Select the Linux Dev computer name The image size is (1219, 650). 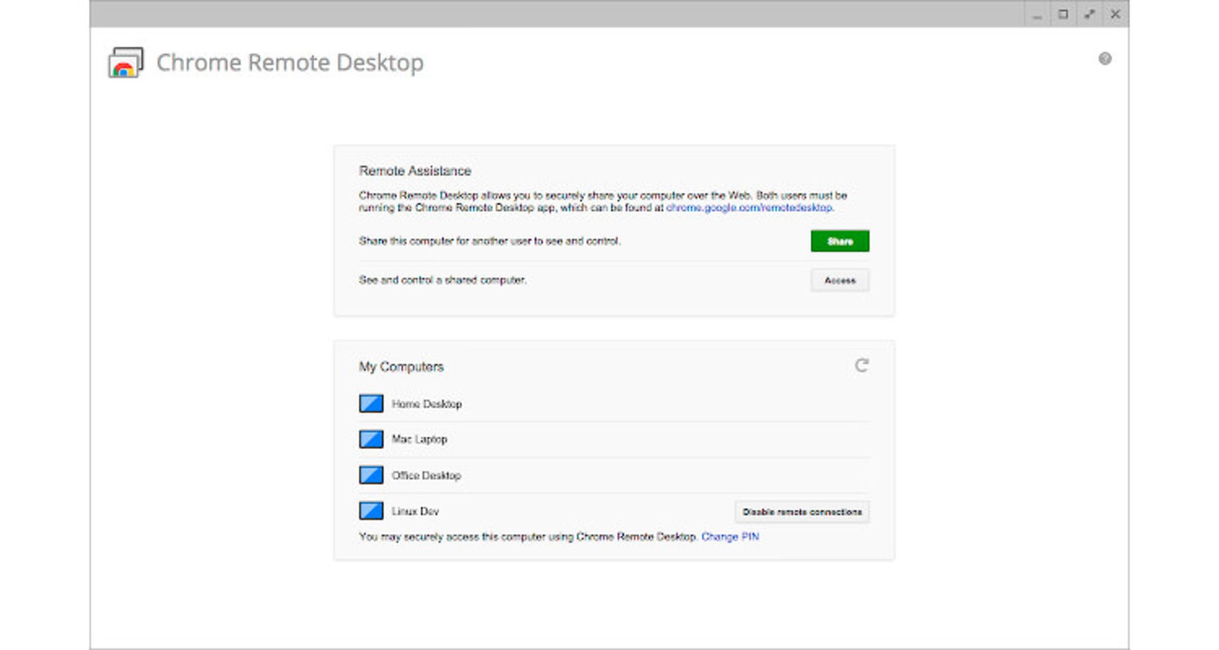coord(415,511)
